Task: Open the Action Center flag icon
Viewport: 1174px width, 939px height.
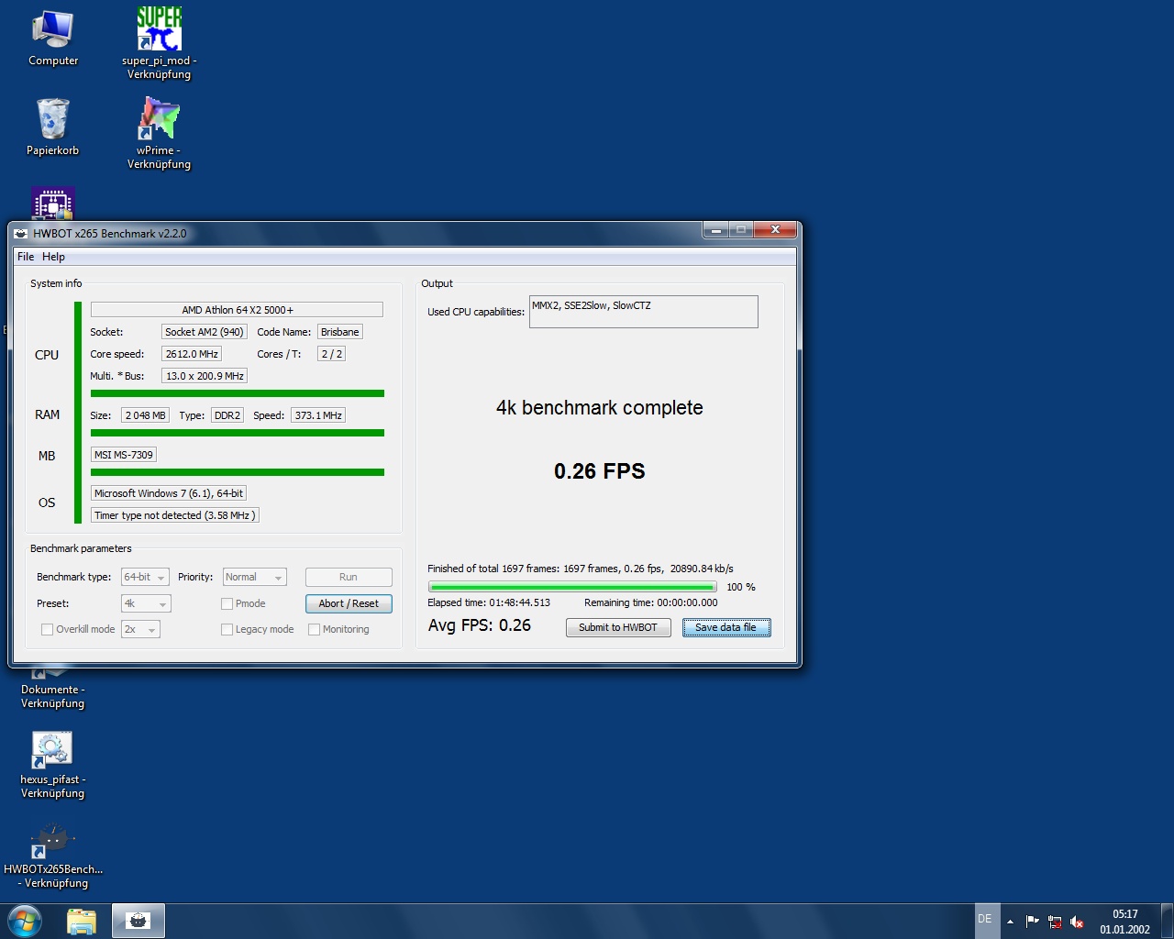Action: click(x=1032, y=922)
